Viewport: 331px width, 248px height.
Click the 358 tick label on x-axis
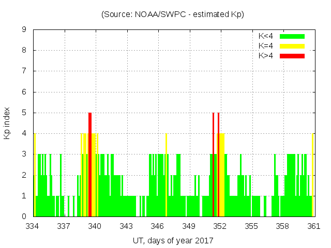282,226
